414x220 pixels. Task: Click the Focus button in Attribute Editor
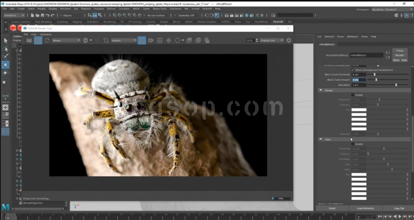point(400,50)
